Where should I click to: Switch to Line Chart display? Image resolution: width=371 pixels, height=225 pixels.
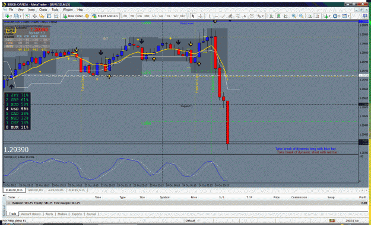tap(286, 16)
